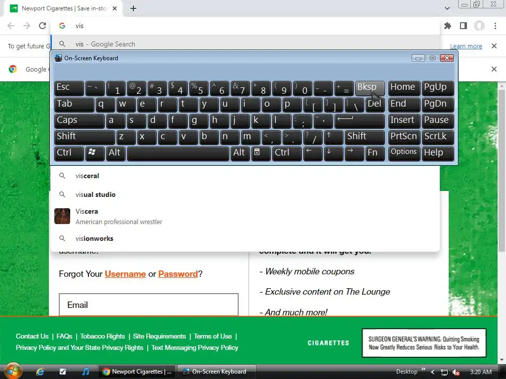Select the Viscera wrestler suggestion
This screenshot has width=506, height=379.
tap(245, 216)
